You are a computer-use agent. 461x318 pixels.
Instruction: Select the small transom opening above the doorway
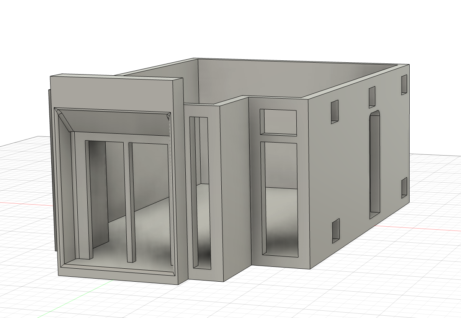[278, 122]
